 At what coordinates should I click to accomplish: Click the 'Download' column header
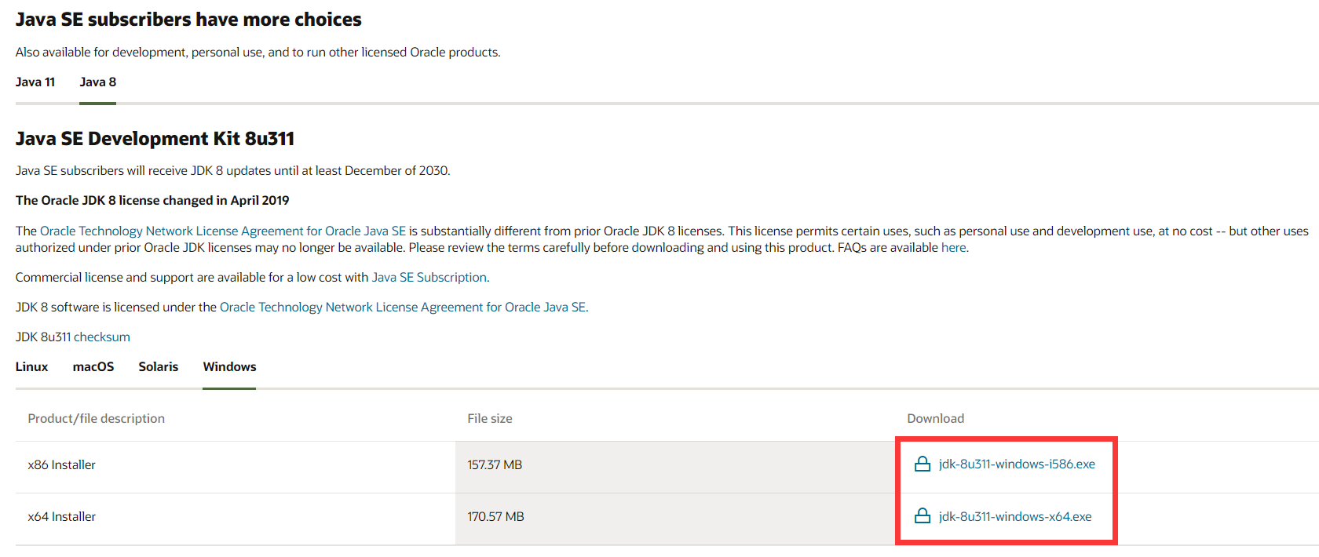(936, 419)
